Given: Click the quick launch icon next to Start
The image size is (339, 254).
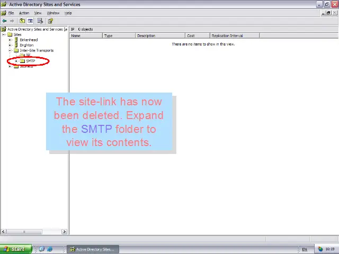Looking at the screenshot, I should pyautogui.click(x=42, y=249).
